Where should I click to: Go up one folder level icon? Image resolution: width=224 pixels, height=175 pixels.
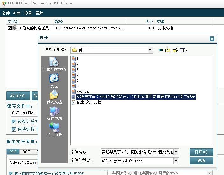(168, 50)
